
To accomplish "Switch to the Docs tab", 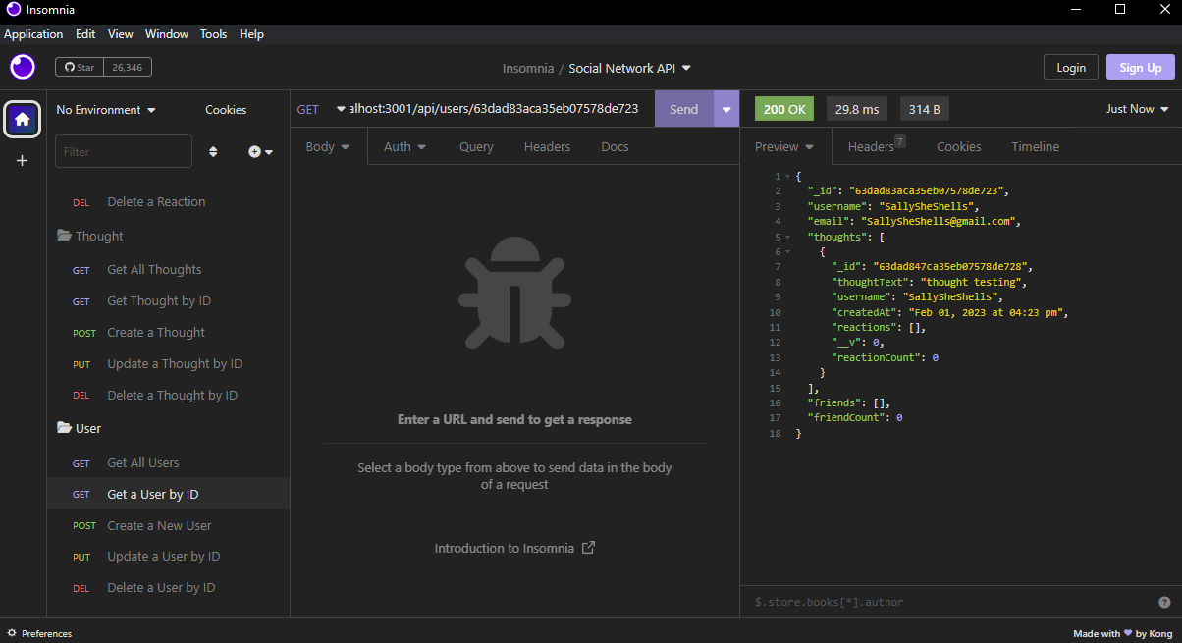I will (615, 146).
